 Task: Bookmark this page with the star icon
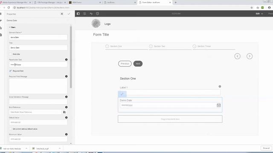tap(251, 8)
